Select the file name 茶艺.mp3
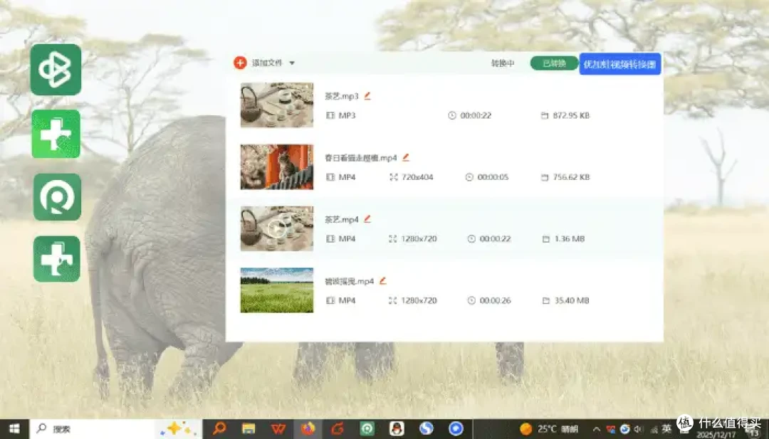Screen dimensions: 769x439 342,96
